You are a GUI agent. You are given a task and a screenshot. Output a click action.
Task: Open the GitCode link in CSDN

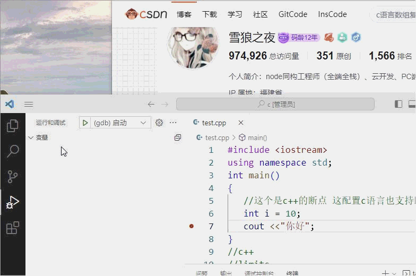(293, 14)
